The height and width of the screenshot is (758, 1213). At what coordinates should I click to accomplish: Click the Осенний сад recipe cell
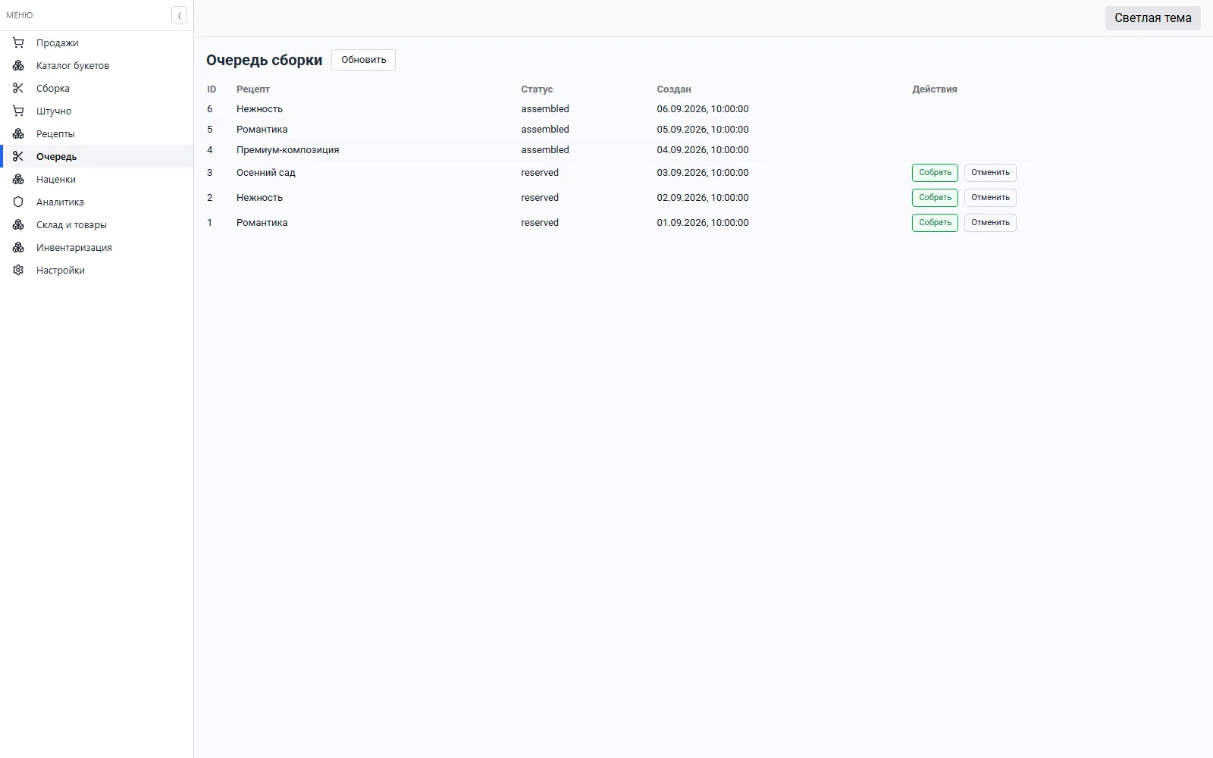266,173
